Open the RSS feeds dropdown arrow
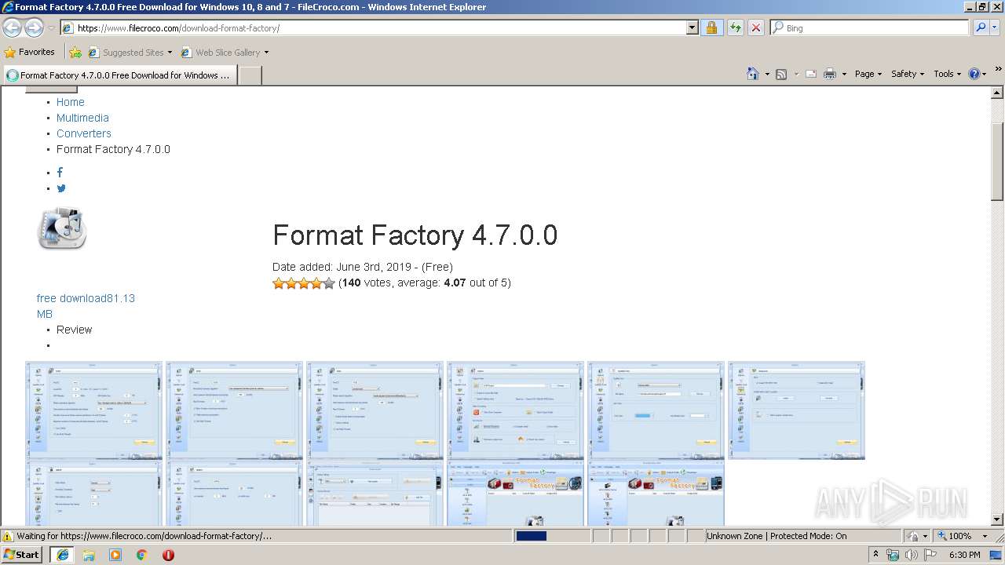Screen dimensions: 1005x565 pyautogui.click(x=795, y=74)
